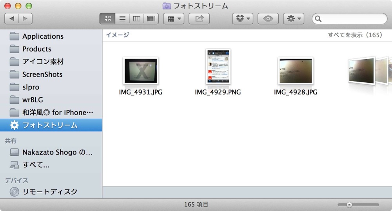Go forward with the right arrow button

(x=25, y=19)
